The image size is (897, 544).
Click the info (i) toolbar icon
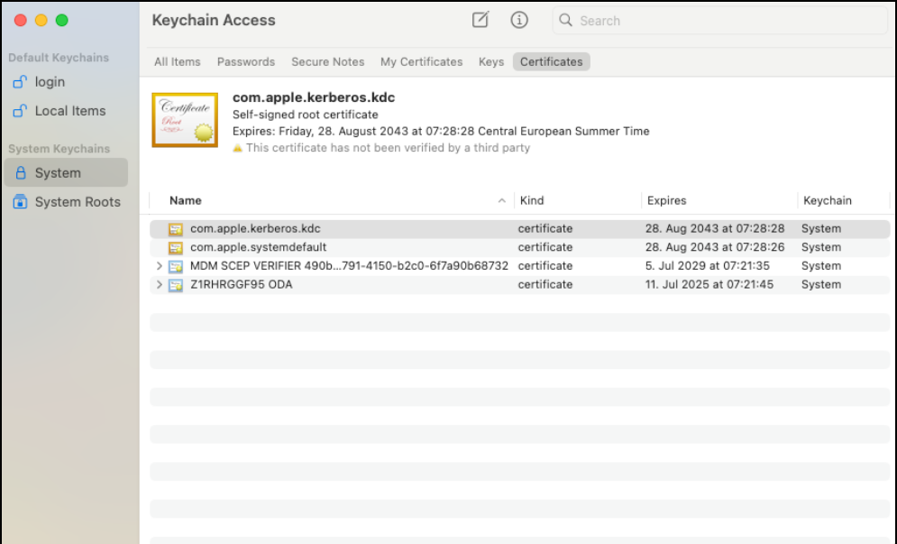519,20
